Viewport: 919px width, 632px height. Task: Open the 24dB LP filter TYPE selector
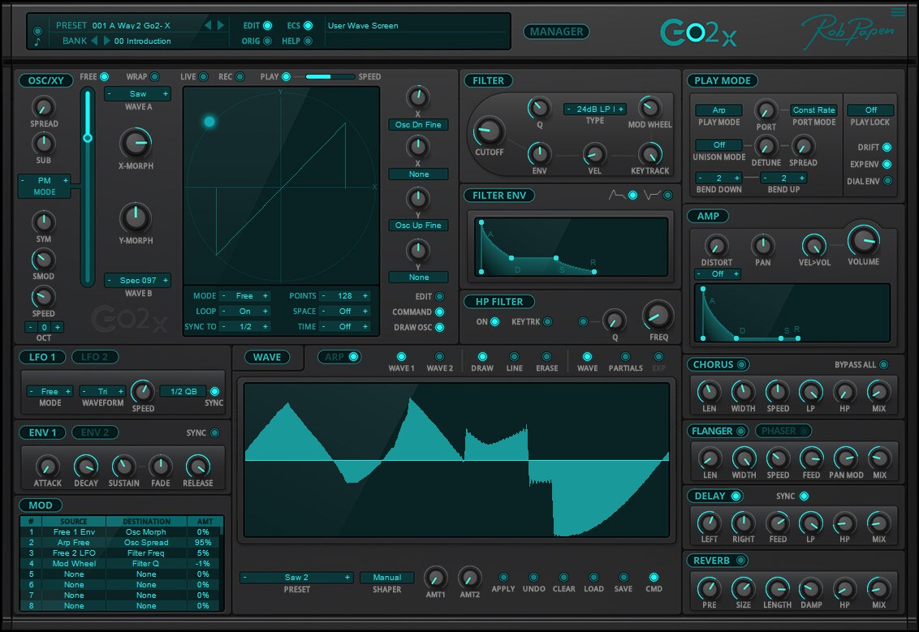[595, 109]
